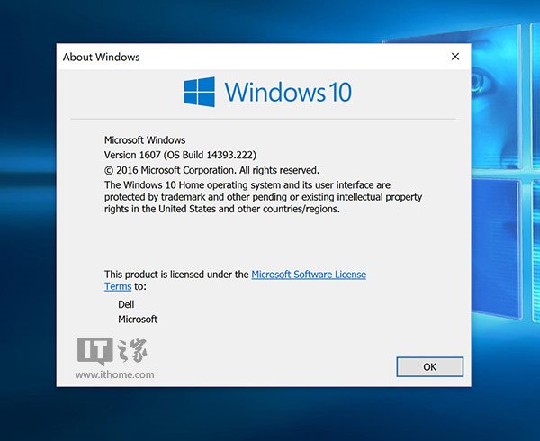This screenshot has width=540, height=441.
Task: Click the 'Version 1607 (OS Build 14393.222)' line
Action: [181, 155]
